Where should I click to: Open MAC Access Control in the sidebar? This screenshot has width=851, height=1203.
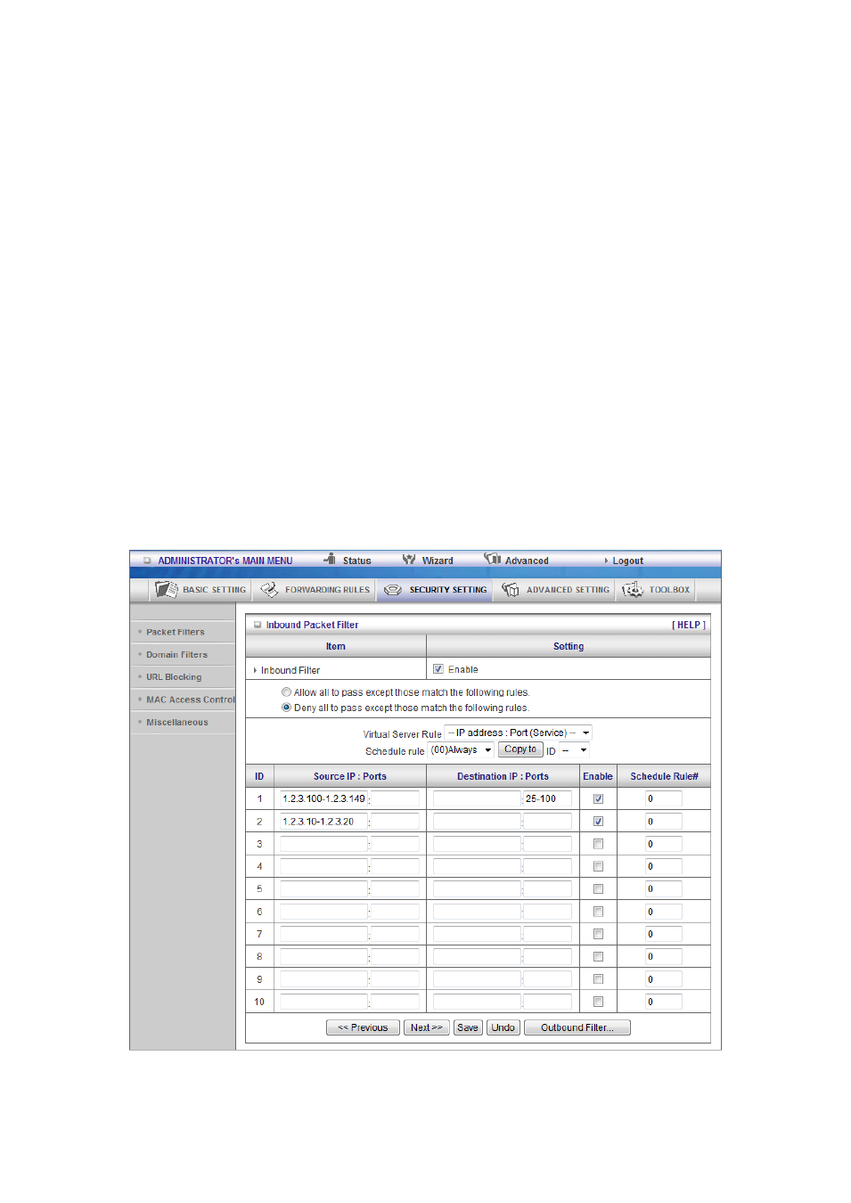[191, 700]
